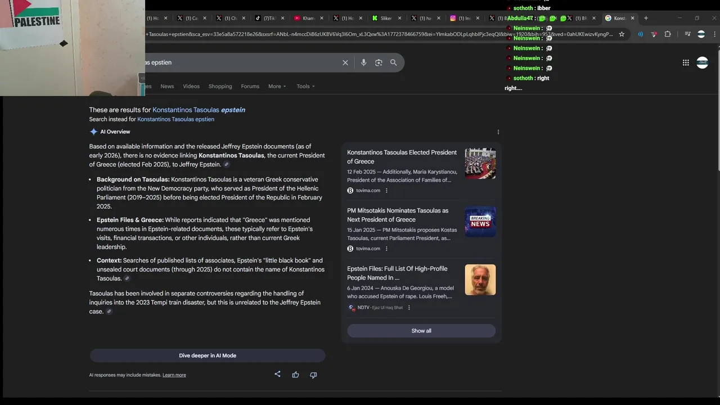Open 'Konstantinos Tasoulas Elected President of Greece'
The image size is (720, 405).
[x=402, y=157]
